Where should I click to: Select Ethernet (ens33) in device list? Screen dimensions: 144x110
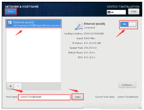pos(34,24)
